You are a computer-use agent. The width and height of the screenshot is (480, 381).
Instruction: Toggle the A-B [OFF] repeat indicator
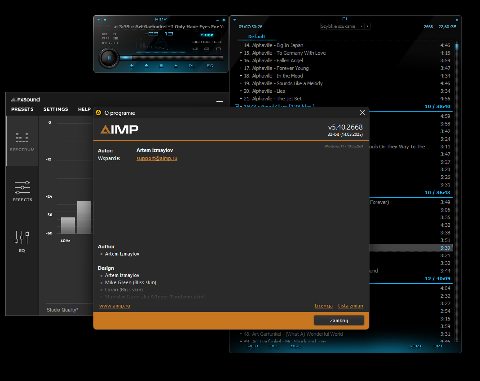[x=110, y=43]
